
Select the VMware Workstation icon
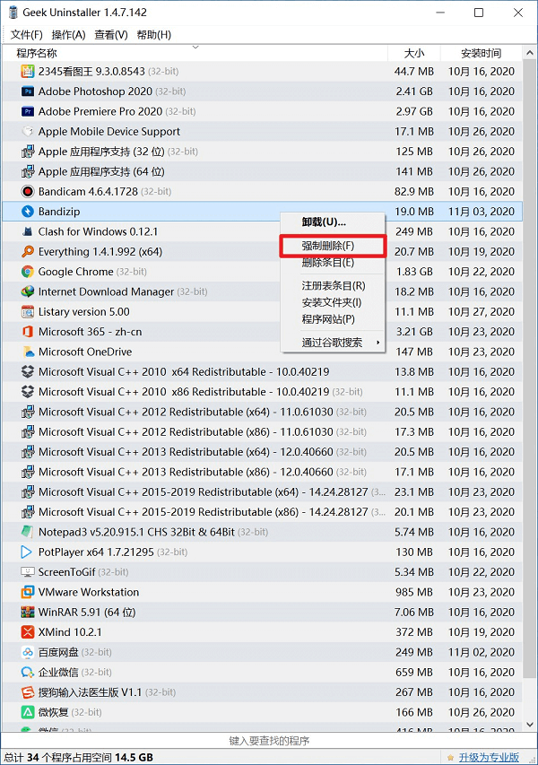[28, 592]
